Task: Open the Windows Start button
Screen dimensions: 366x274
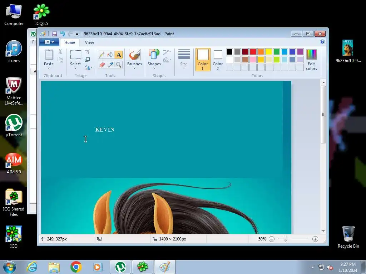Action: tap(10, 267)
